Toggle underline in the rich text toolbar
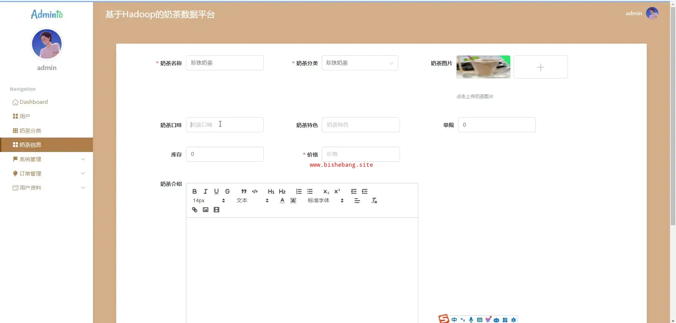676x323 pixels. pos(216,191)
